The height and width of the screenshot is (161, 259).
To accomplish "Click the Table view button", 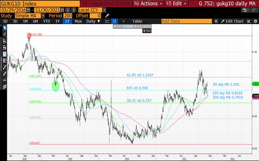I will (x=137, y=21).
